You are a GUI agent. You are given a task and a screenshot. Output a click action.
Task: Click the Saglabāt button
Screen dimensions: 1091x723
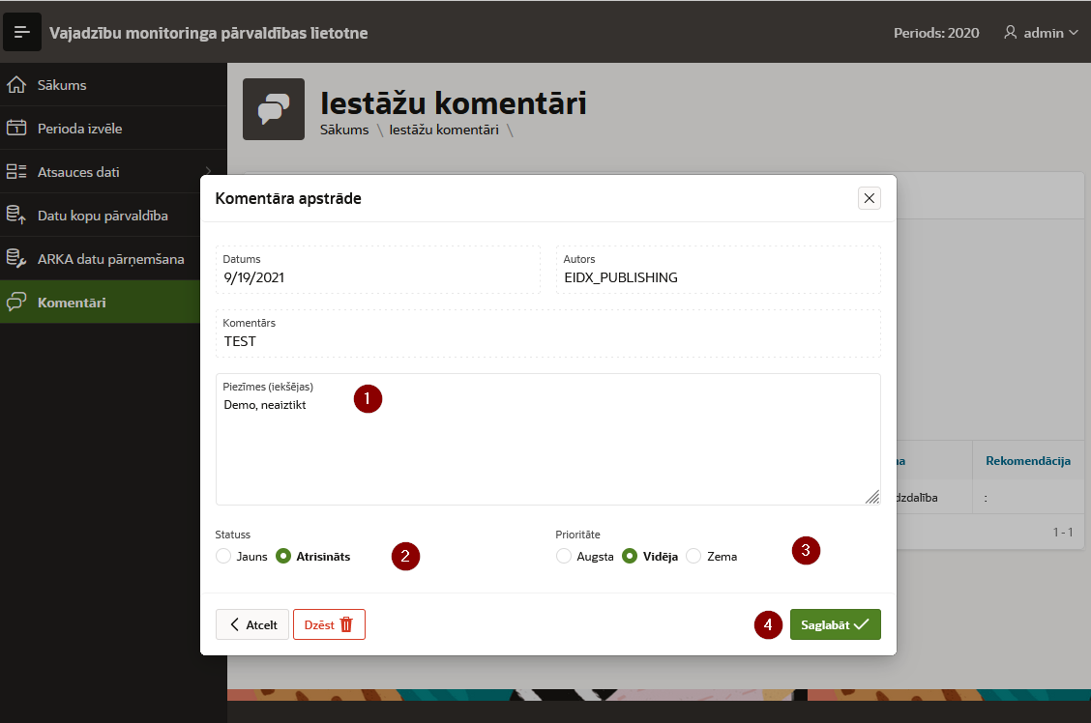pyautogui.click(x=834, y=623)
